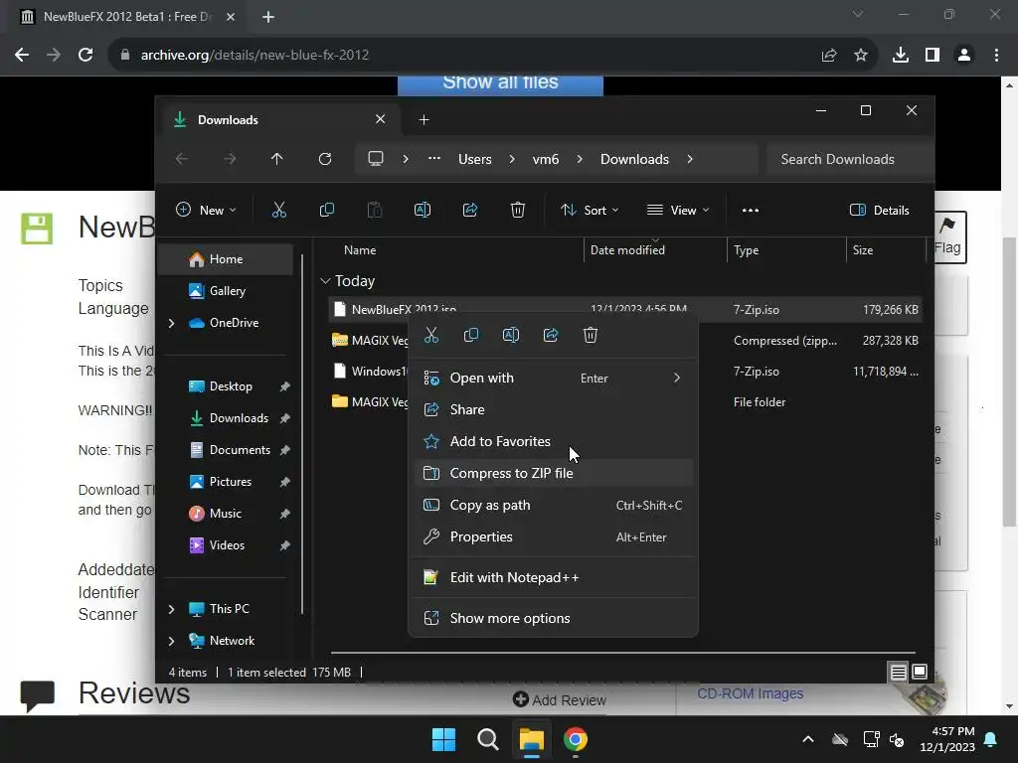Click Copy icon in Explorer toolbar
Screen dimensions: 1018x763
point(326,210)
